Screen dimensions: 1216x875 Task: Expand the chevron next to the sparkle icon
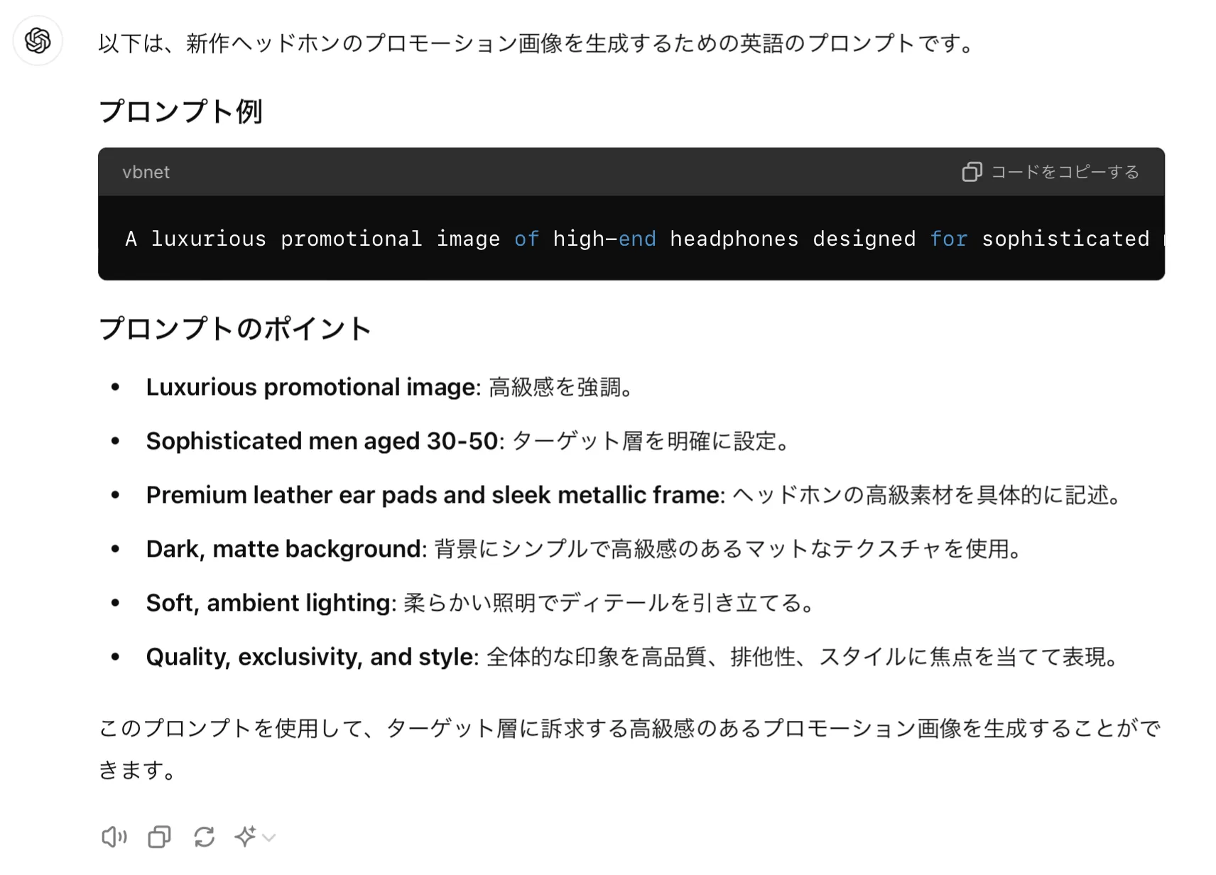[268, 838]
